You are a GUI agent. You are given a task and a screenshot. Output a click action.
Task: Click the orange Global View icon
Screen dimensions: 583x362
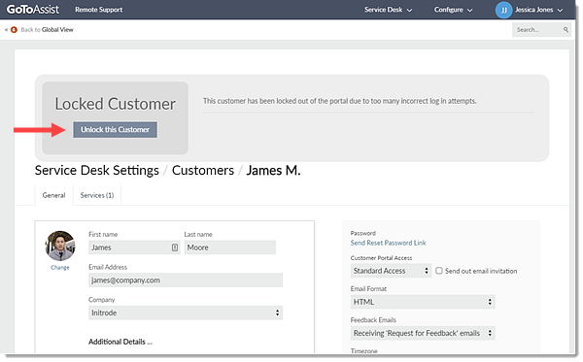pyautogui.click(x=15, y=30)
